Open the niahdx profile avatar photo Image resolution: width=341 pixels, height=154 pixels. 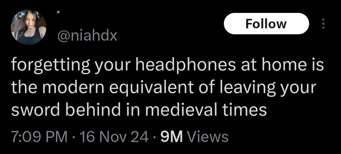(29, 27)
